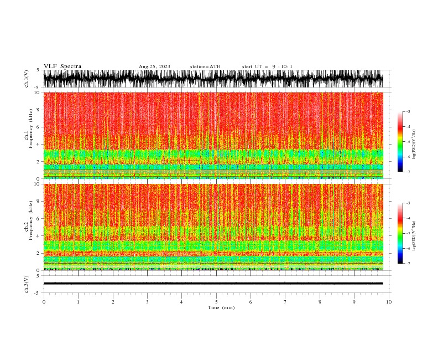Click the ch.1 spectrogram color bar
The height and width of the screenshot is (339, 438).
[x=400, y=142]
